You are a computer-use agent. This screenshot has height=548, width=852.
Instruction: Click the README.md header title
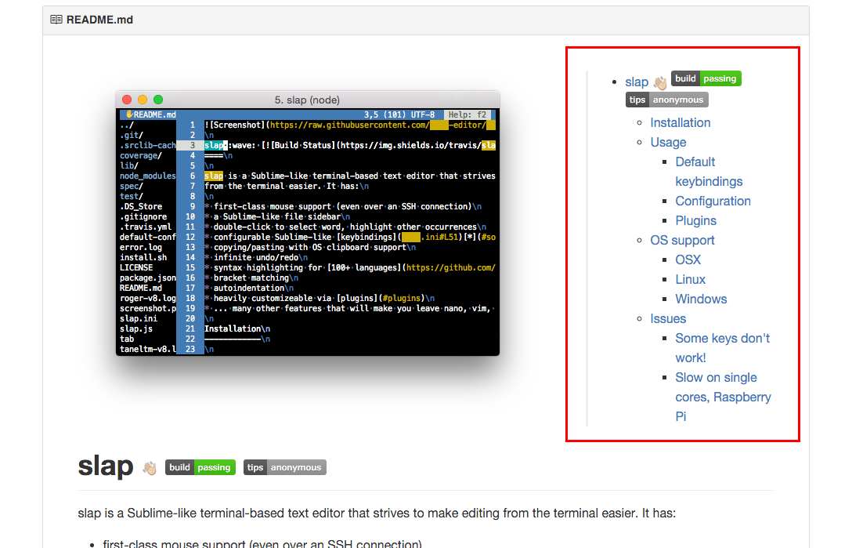[99, 20]
